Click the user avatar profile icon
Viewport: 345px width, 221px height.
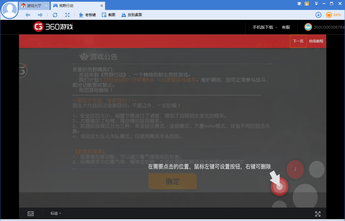tap(9, 10)
